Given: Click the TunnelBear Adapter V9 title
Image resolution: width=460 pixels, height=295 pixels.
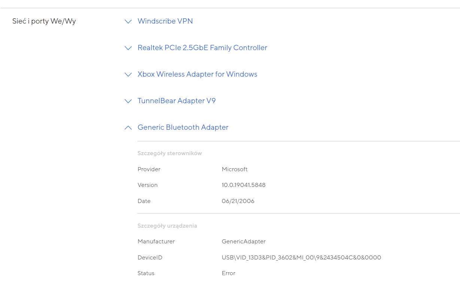Looking at the screenshot, I should 176,101.
